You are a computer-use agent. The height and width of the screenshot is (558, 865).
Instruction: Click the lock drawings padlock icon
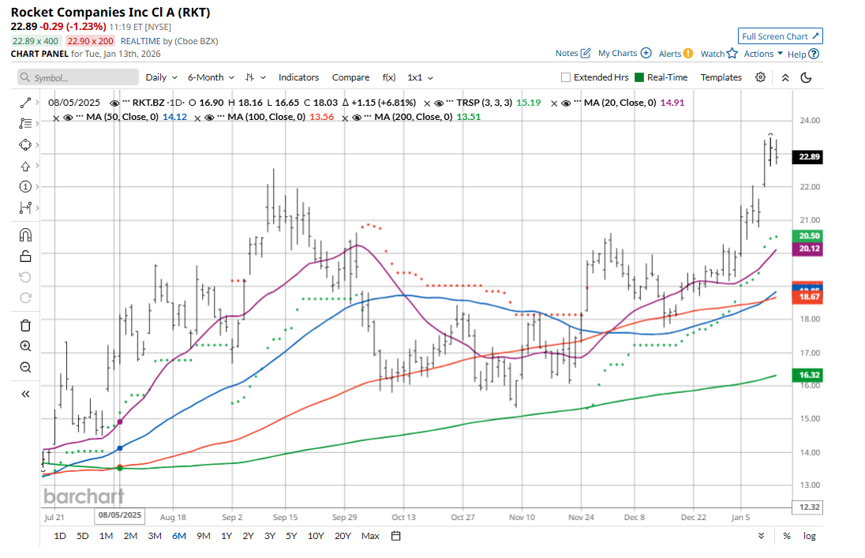25,255
